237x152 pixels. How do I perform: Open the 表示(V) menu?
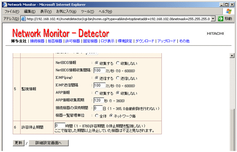[46, 12]
